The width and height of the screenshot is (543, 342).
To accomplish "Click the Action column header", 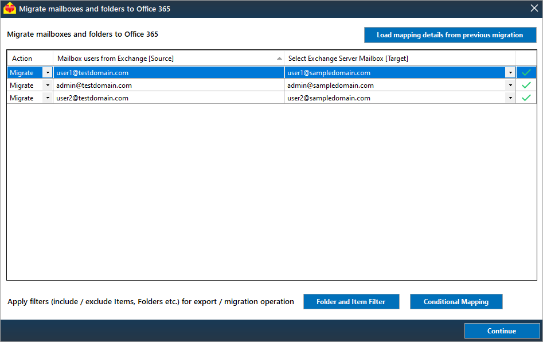I will pyautogui.click(x=22, y=59).
